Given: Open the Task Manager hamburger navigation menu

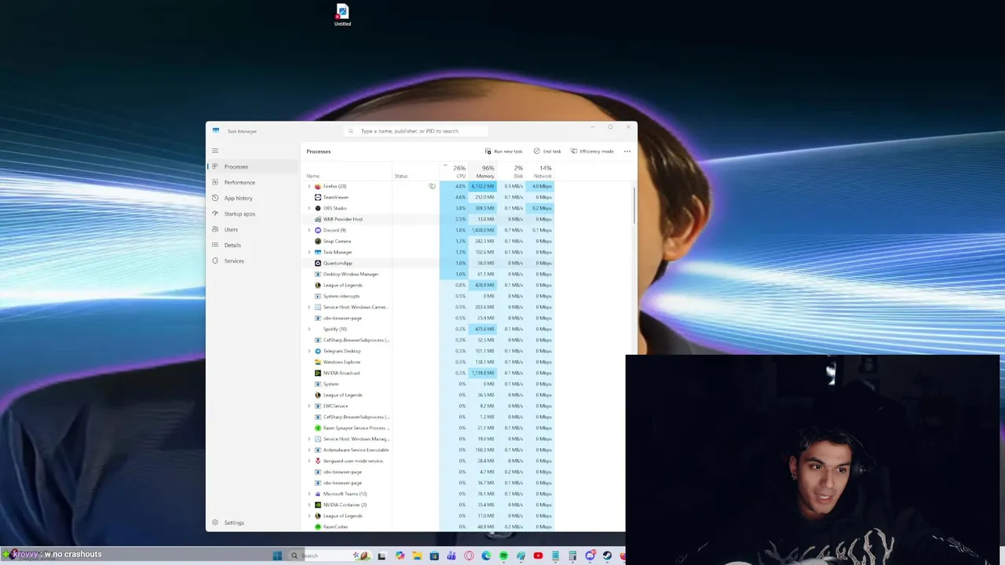Looking at the screenshot, I should 214,151.
